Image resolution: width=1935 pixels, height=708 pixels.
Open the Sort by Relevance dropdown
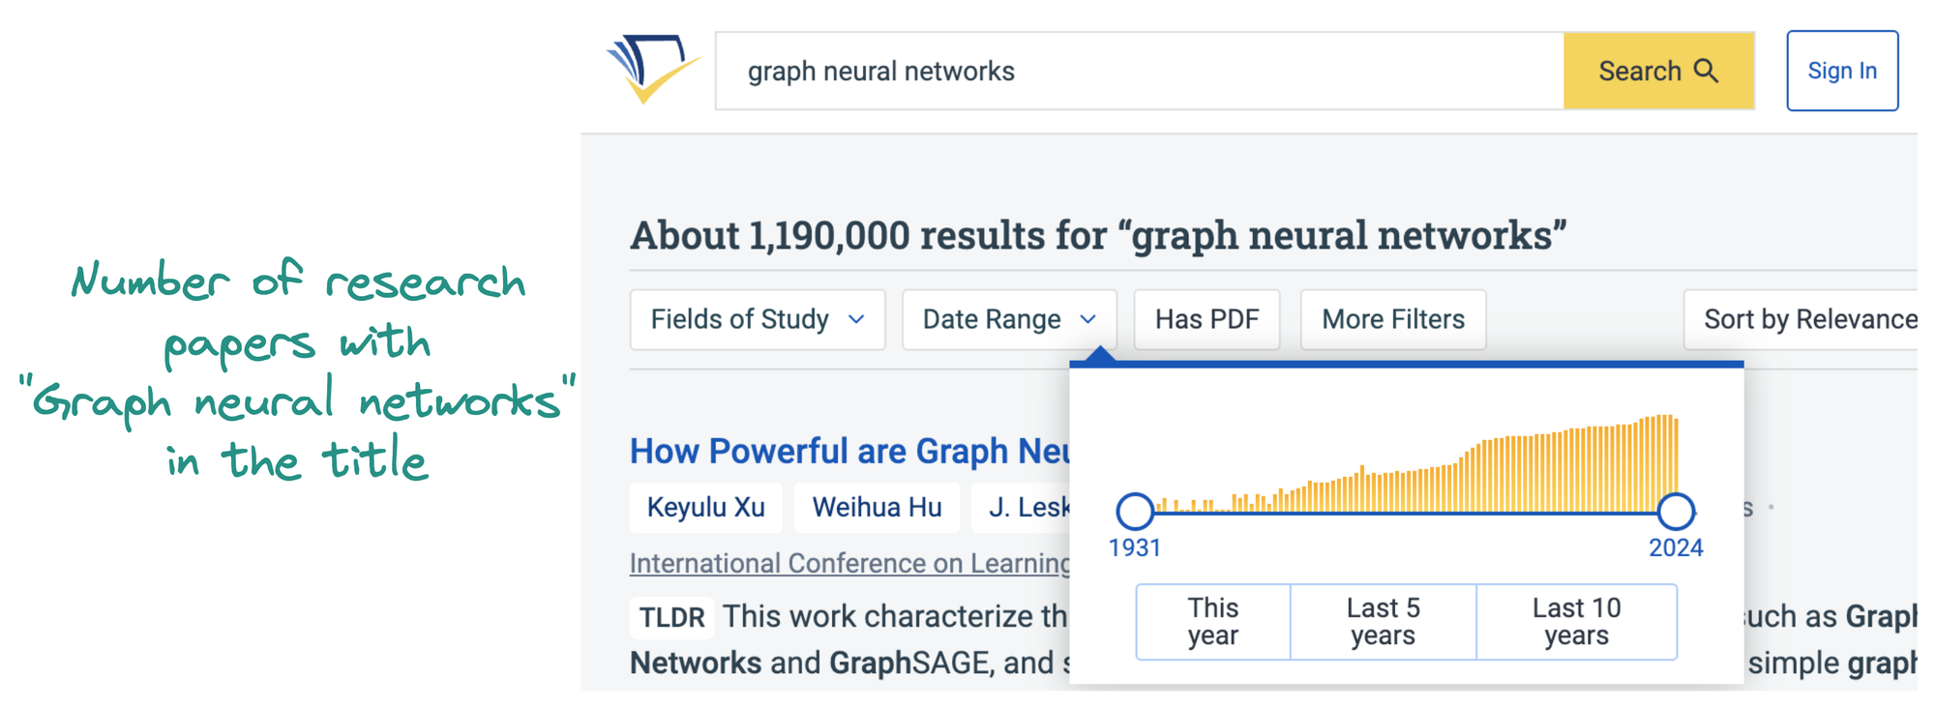(1801, 319)
